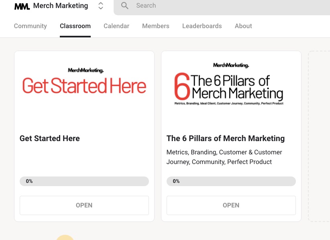Open the Calendar tab

tap(116, 26)
